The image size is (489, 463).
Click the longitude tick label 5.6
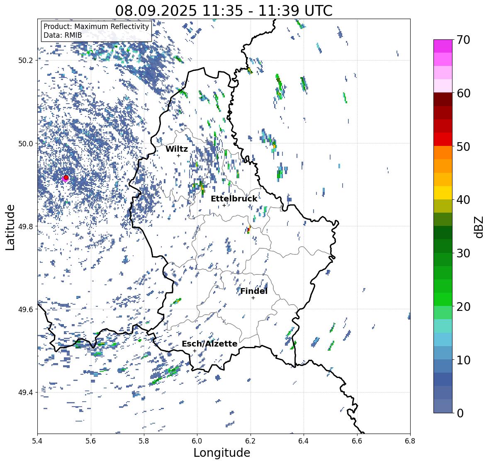[x=91, y=441]
